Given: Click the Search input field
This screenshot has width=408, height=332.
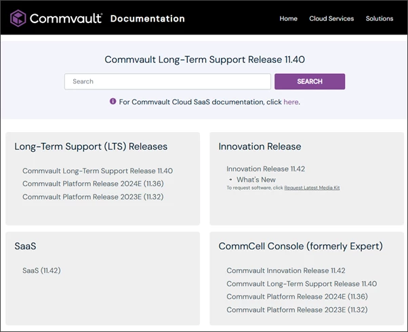Looking at the screenshot, I should tap(167, 81).
